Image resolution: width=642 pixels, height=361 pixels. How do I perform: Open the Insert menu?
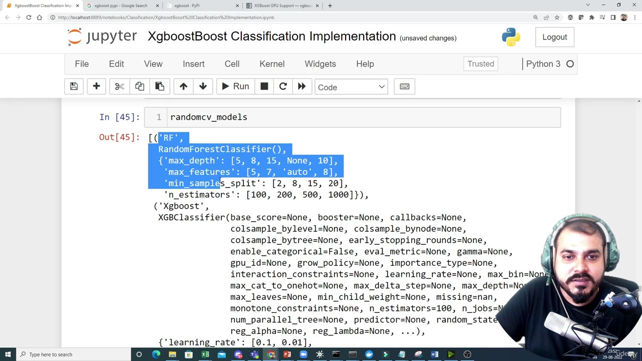(194, 64)
